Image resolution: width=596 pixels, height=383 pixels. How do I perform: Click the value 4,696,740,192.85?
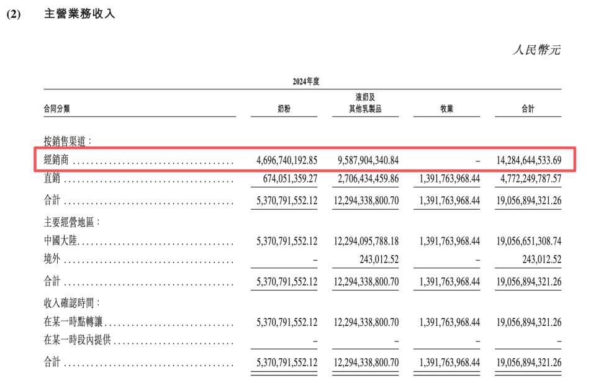pyautogui.click(x=286, y=160)
